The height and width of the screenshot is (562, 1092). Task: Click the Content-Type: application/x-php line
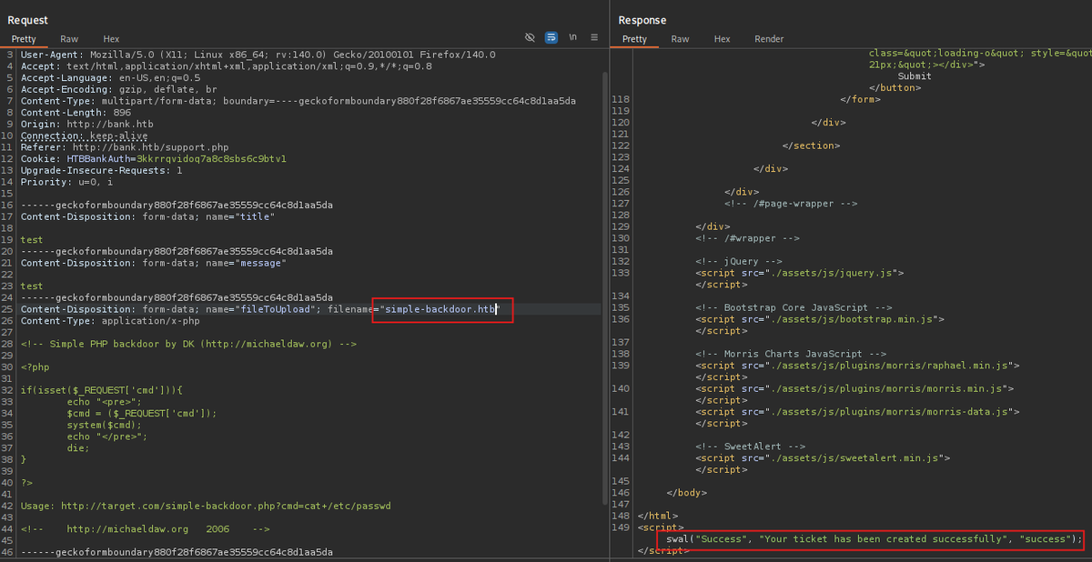coord(110,321)
